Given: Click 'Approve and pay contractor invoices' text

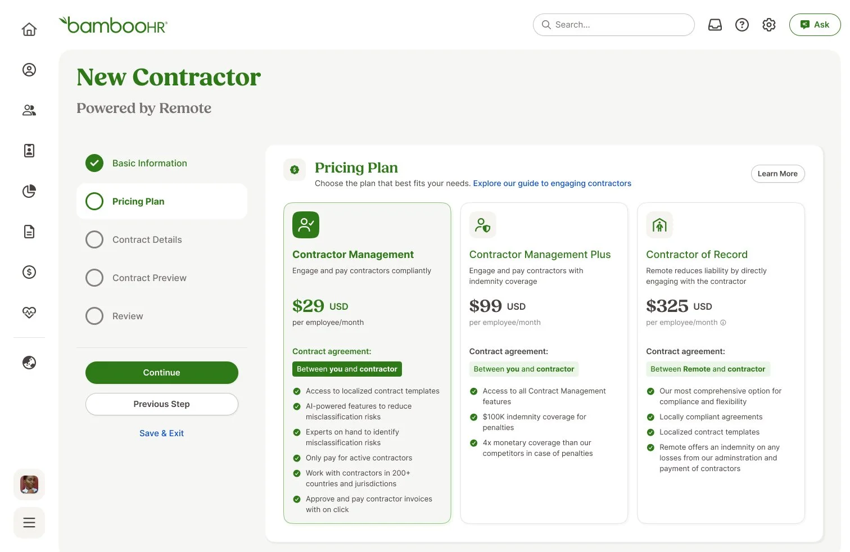Looking at the screenshot, I should point(369,504).
